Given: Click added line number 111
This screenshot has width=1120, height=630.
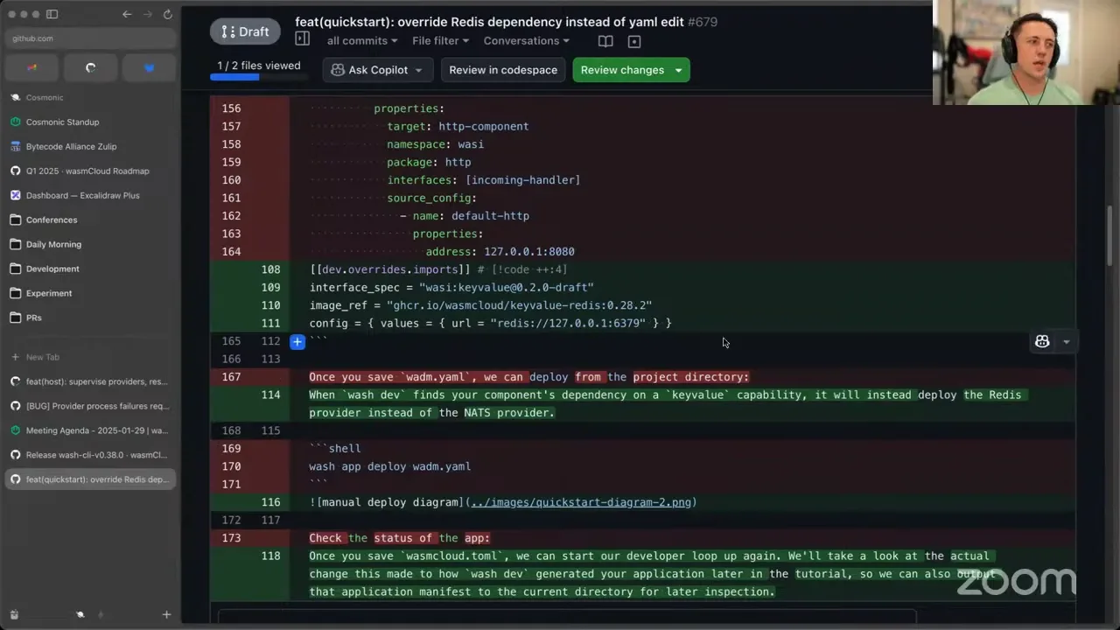Looking at the screenshot, I should tap(270, 323).
